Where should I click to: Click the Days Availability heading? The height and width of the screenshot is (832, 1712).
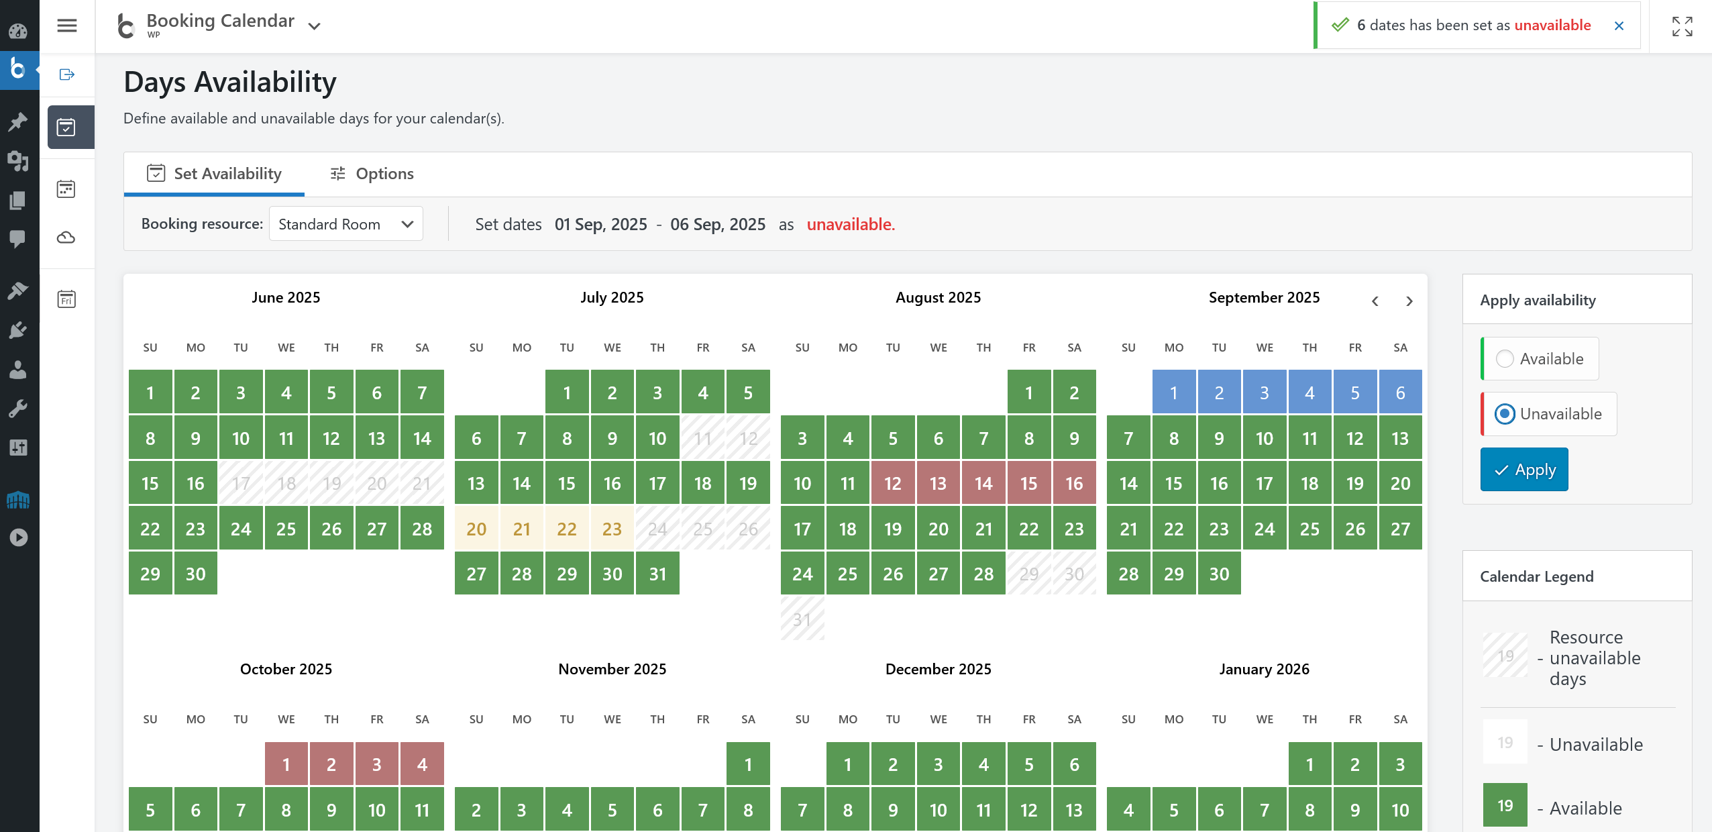[230, 82]
